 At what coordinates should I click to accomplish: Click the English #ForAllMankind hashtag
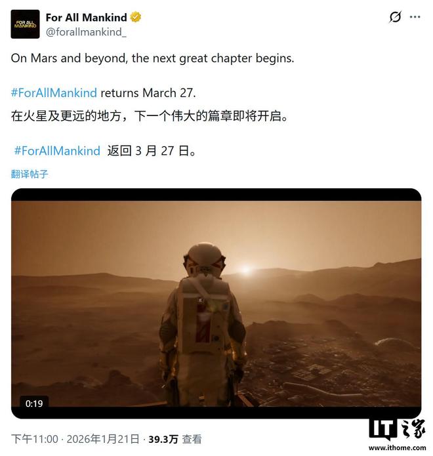point(54,93)
